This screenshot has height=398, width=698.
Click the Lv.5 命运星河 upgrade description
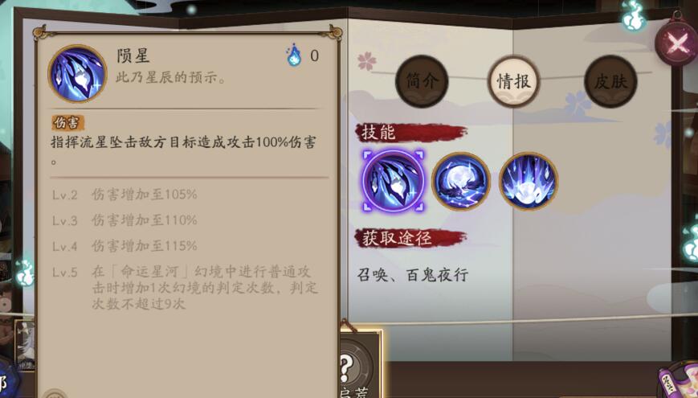tap(186, 288)
